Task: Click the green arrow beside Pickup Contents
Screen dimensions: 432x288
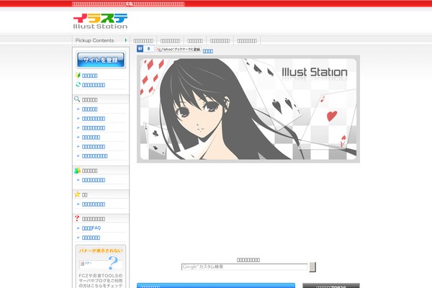Action: point(126,40)
